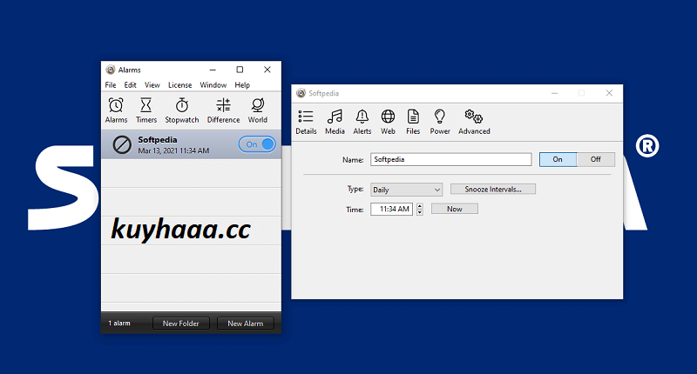697x374 pixels.
Task: Click the Softpedia alarm status circle icon
Action: click(122, 144)
